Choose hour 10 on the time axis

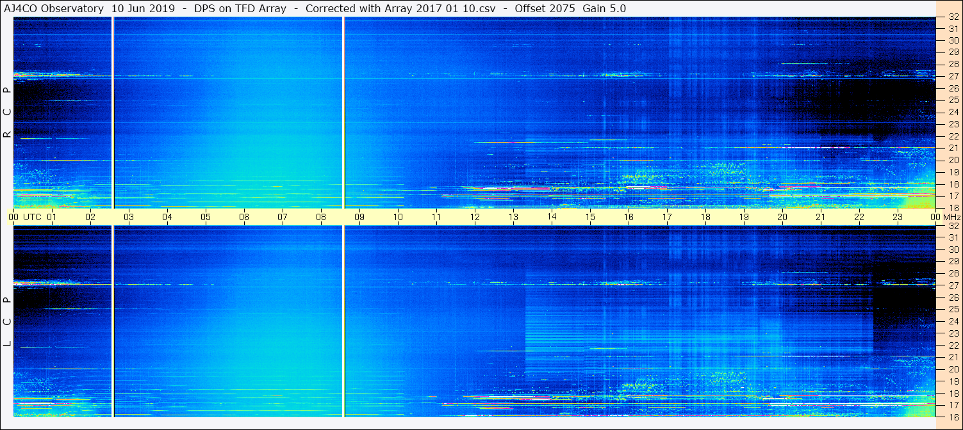pyautogui.click(x=398, y=217)
